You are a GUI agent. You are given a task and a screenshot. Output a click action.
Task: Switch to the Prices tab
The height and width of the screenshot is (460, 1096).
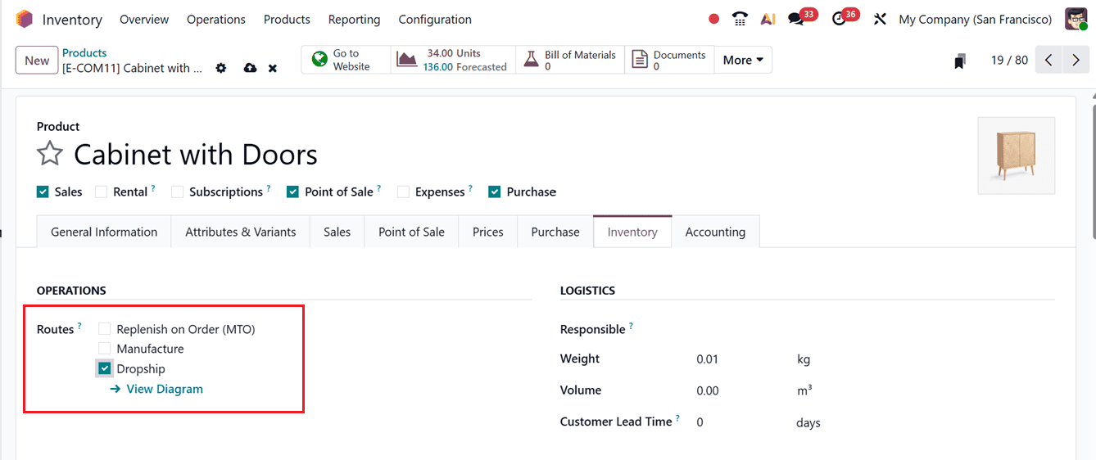click(x=487, y=232)
